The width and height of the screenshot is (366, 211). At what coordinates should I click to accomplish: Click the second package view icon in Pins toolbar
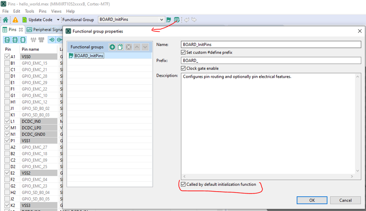15,40
